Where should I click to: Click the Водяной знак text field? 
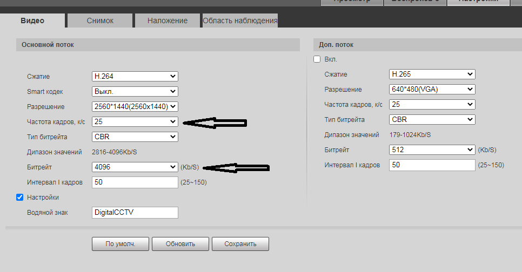[x=135, y=213]
